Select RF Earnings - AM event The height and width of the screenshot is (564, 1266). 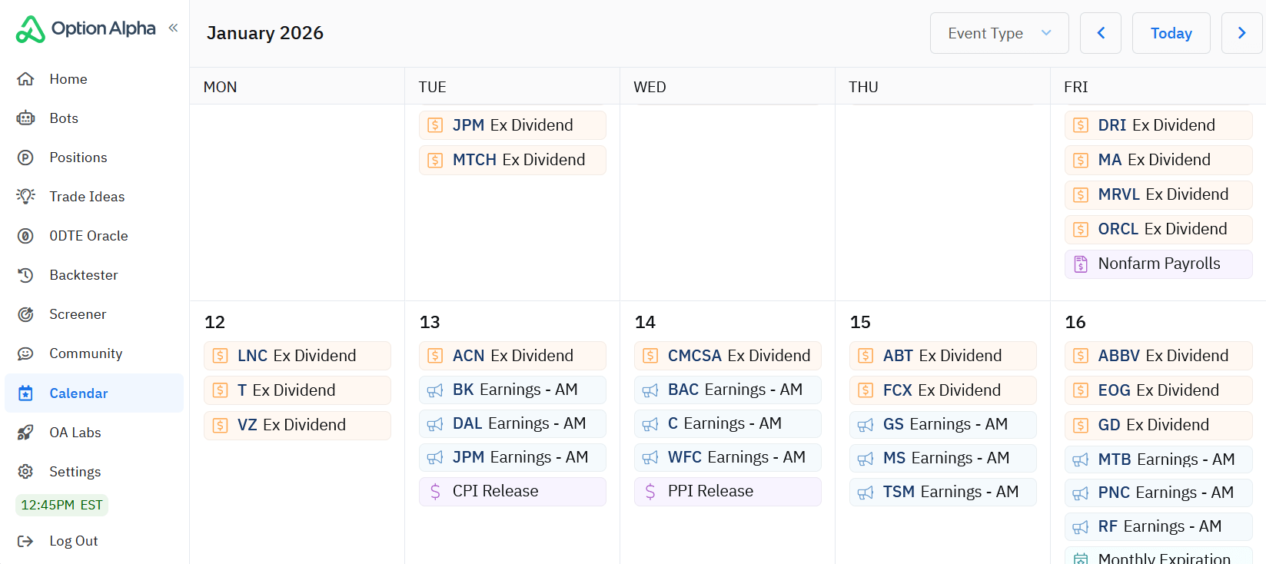pos(1158,526)
